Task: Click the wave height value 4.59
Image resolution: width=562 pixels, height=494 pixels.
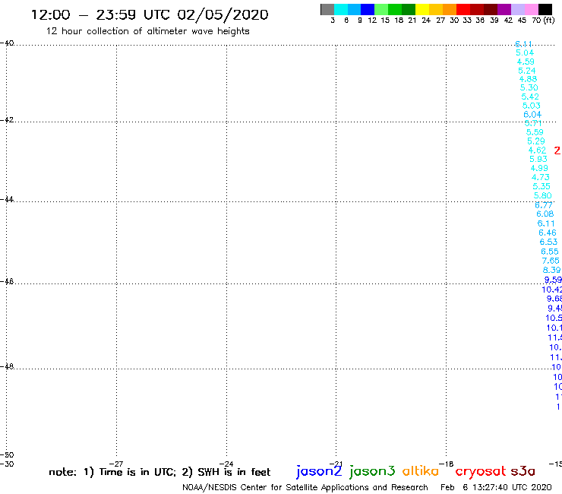Action: [x=526, y=62]
